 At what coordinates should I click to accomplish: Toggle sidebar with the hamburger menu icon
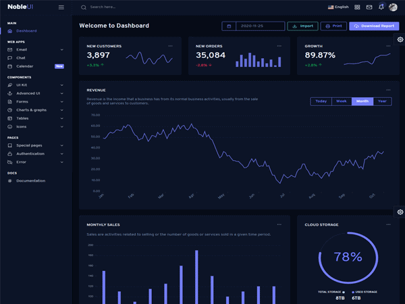click(61, 7)
